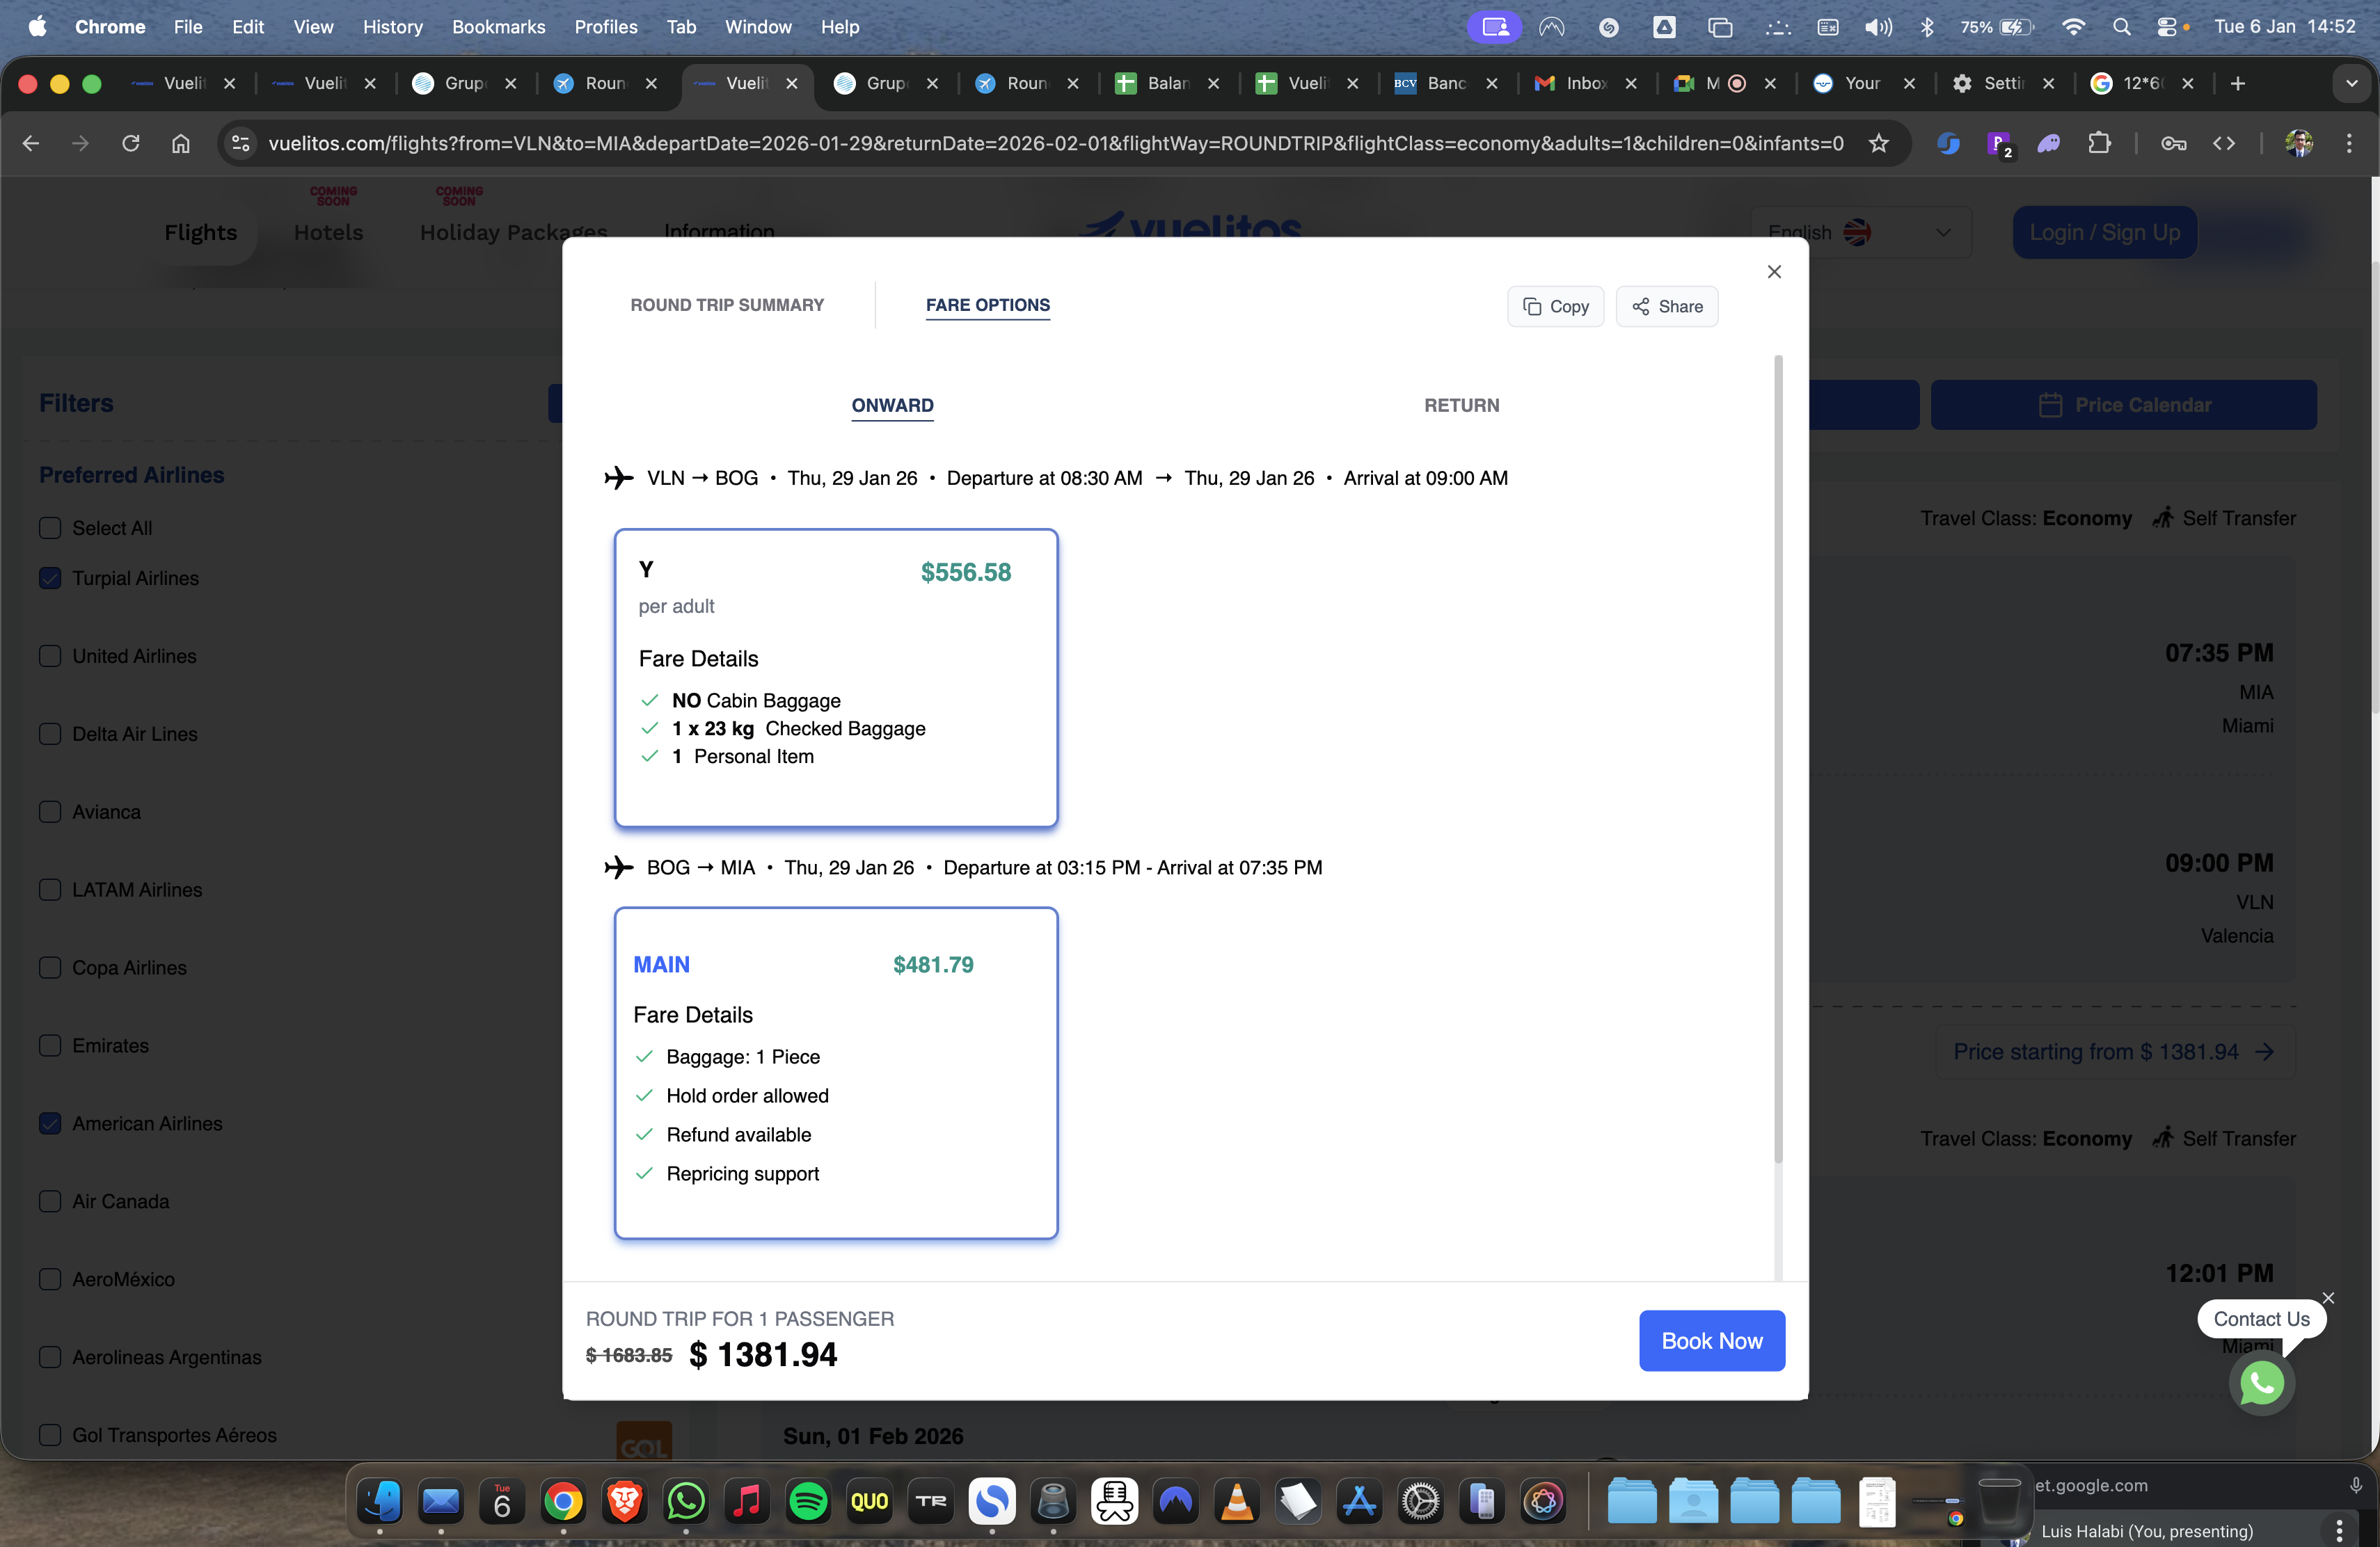Click the home icon in Chrome toolbar
Image resolution: width=2380 pixels, height=1547 pixels.
[181, 143]
